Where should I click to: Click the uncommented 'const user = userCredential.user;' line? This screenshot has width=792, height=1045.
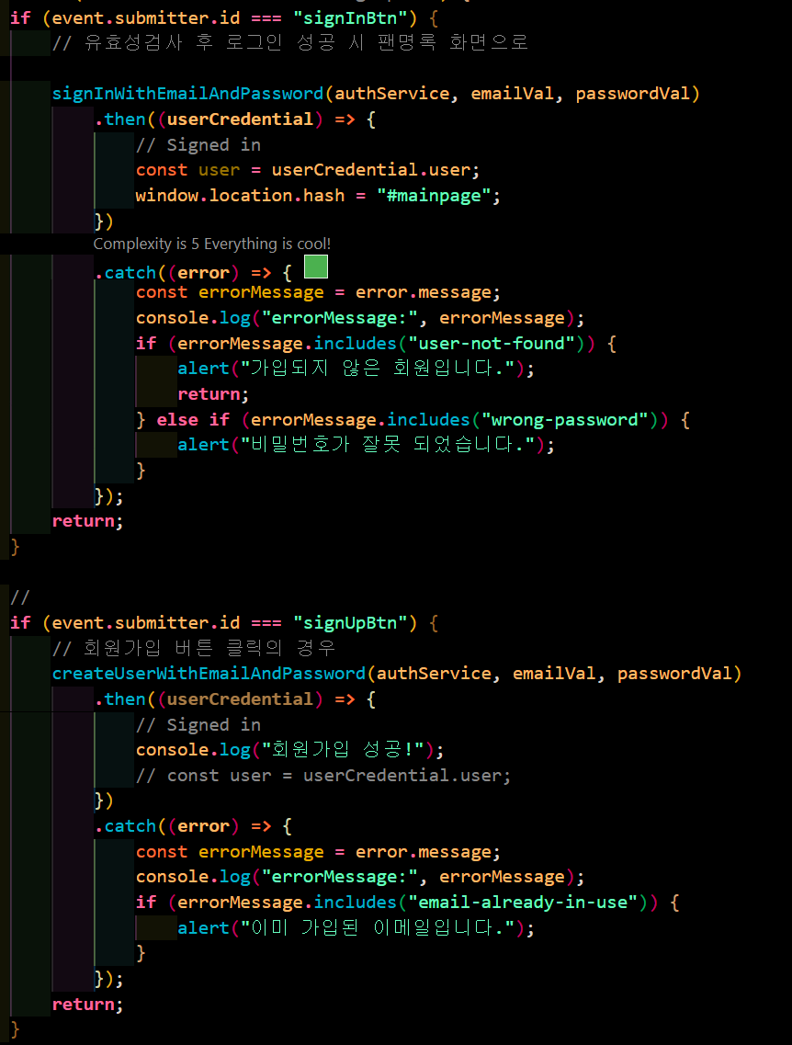click(308, 170)
